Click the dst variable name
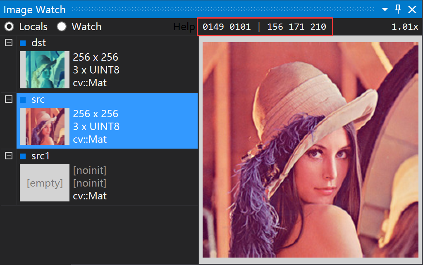 (38, 43)
